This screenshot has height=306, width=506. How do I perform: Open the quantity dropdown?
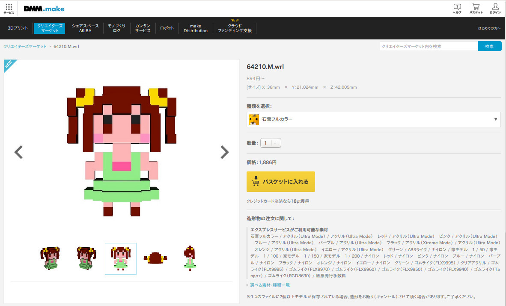coord(271,143)
